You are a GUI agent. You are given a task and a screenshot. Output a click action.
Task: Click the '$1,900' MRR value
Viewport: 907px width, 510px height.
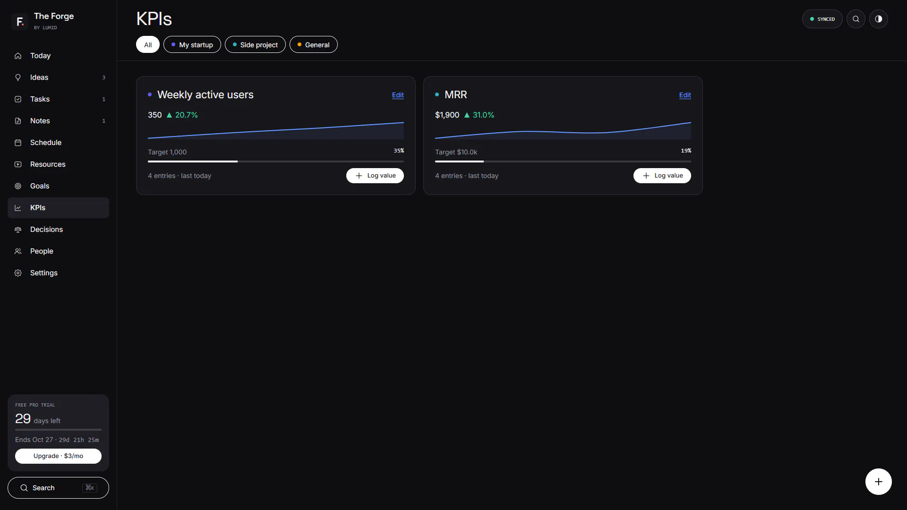pyautogui.click(x=447, y=115)
